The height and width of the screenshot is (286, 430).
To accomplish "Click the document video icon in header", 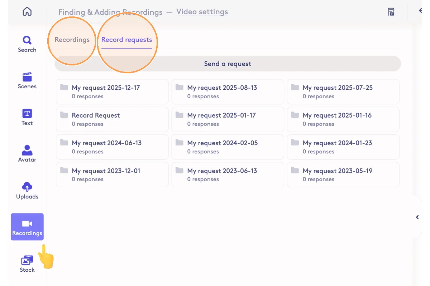I will pyautogui.click(x=391, y=12).
